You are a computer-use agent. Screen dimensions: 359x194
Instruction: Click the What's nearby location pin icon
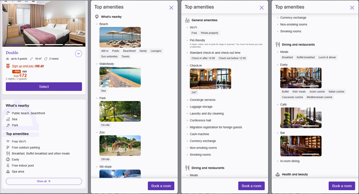click(97, 17)
